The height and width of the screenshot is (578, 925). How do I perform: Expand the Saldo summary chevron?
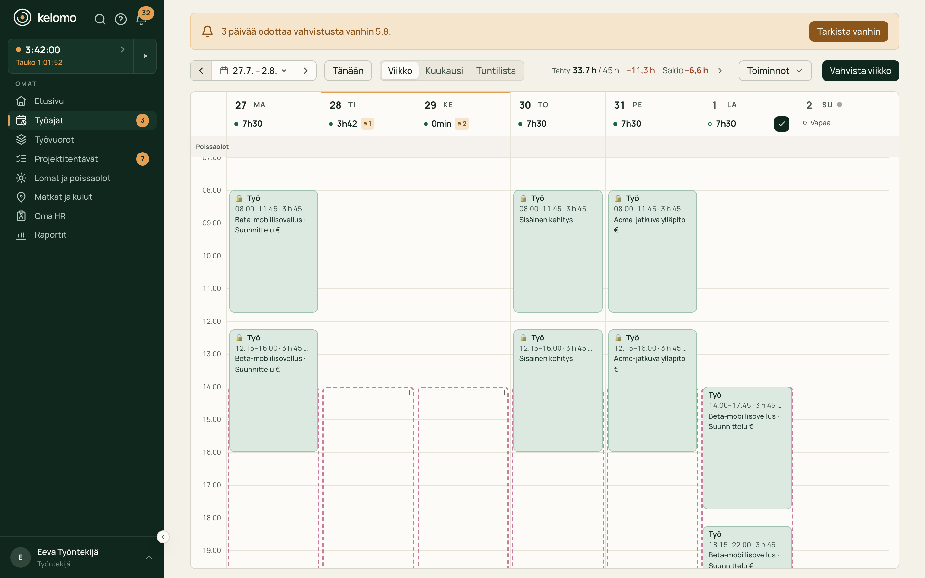point(720,71)
